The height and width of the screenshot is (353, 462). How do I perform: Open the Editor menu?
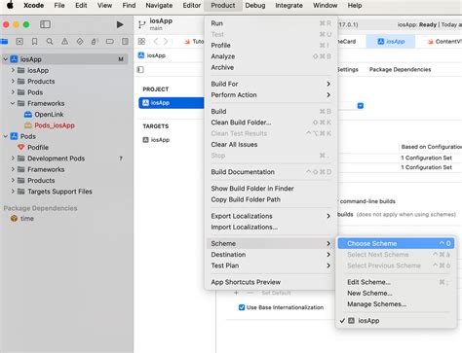pyautogui.click(x=192, y=6)
